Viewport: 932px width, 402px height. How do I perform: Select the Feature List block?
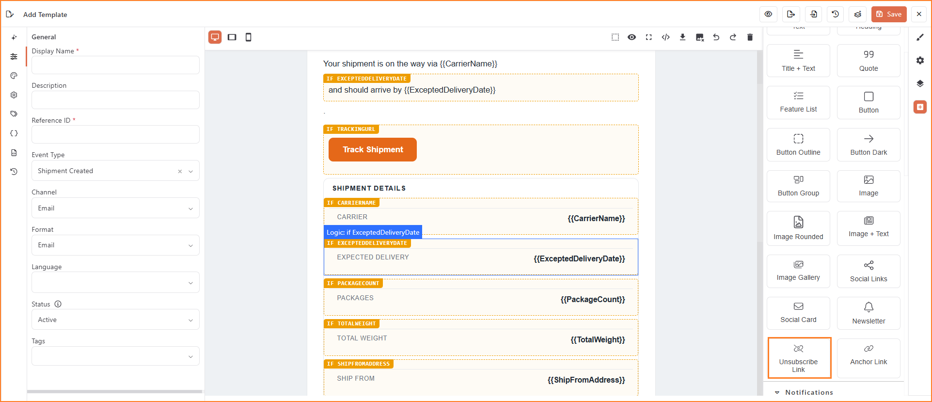[x=798, y=102]
